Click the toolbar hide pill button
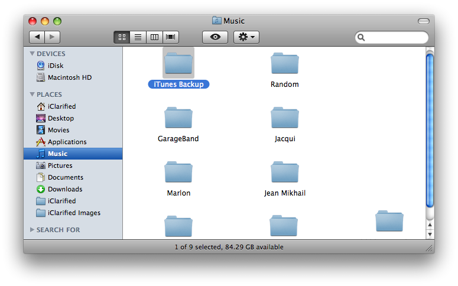The image size is (458, 286). click(423, 21)
